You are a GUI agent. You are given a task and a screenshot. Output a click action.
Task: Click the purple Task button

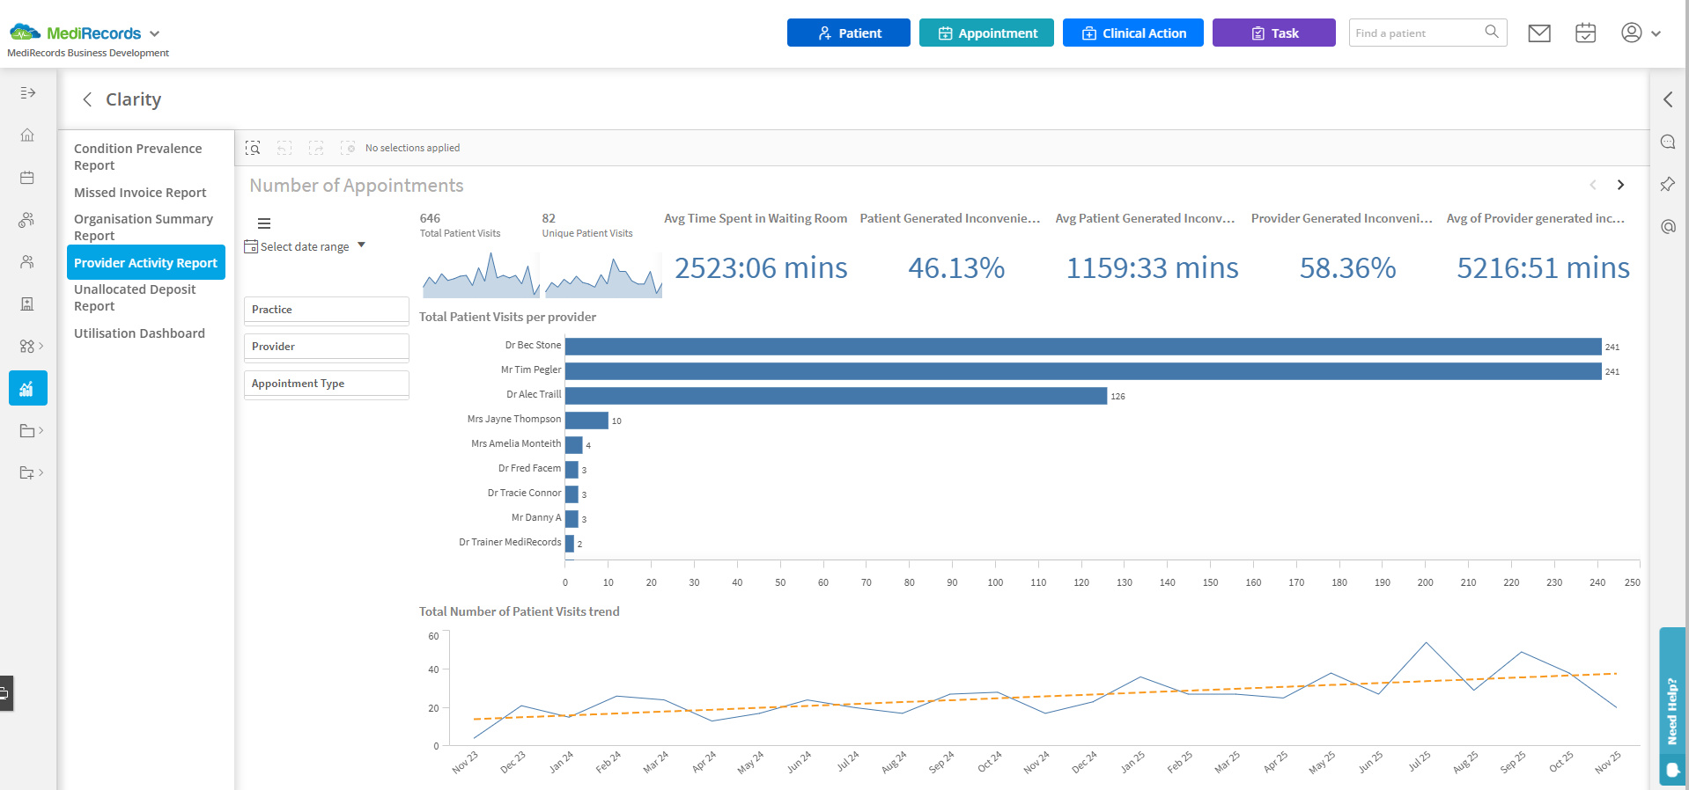click(x=1273, y=33)
